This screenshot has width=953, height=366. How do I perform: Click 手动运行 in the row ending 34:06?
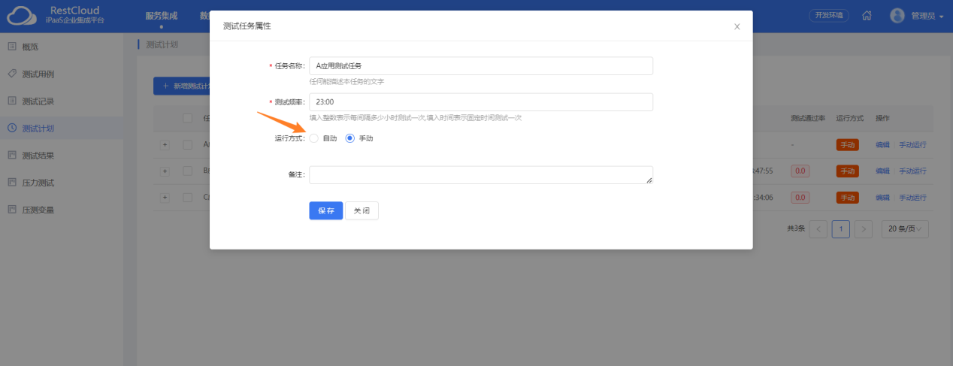(x=912, y=198)
